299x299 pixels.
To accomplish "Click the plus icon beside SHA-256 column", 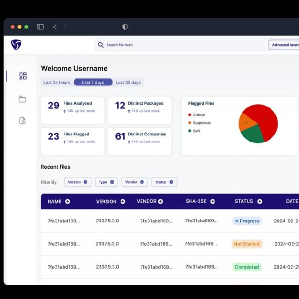I will tap(213, 201).
